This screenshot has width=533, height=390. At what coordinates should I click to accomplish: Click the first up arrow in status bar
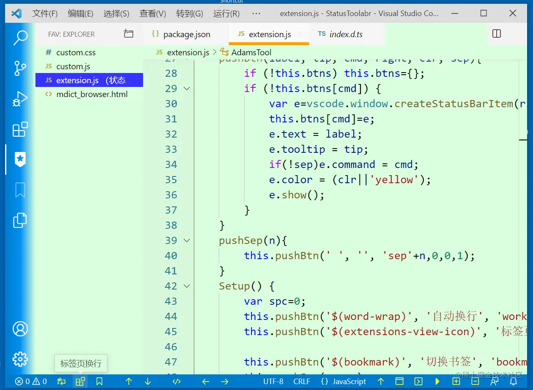(x=129, y=382)
